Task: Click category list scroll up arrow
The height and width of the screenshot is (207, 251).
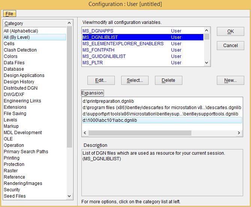Action: point(69,23)
